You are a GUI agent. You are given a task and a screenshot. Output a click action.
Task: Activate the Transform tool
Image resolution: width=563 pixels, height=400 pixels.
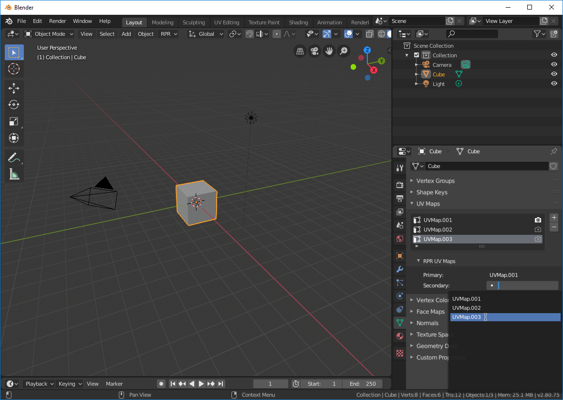tap(14, 138)
